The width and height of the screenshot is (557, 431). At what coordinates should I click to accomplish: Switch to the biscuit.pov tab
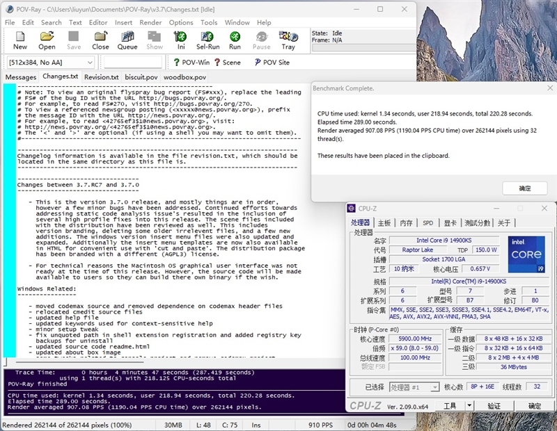(141, 77)
